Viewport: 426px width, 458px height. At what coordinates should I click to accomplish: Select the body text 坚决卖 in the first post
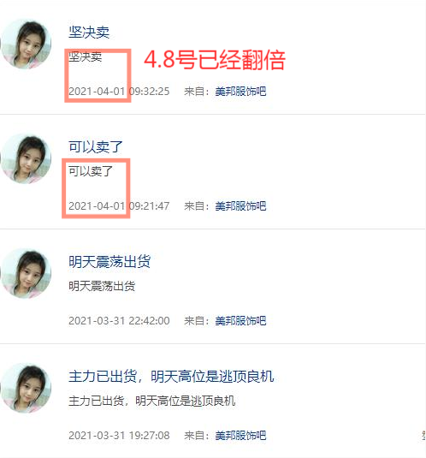pos(86,57)
